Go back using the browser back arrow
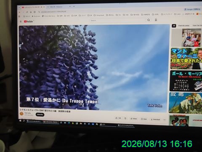 [19, 12]
